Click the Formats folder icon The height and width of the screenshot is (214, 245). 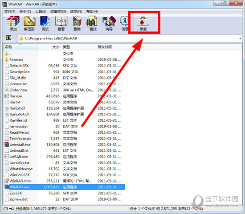[x=7, y=59]
